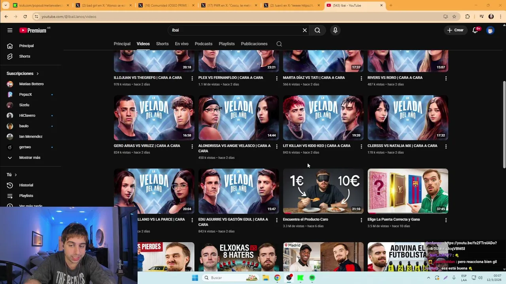
Task: Open options for GERO ARIAS VS VIRUZZ video
Action: pyautogui.click(x=192, y=146)
